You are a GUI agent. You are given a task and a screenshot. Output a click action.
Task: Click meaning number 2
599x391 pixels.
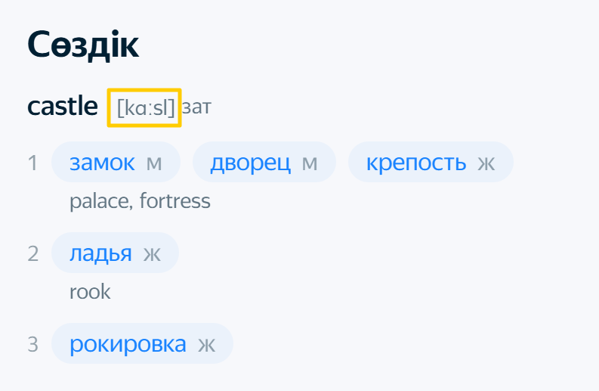[x=32, y=253]
